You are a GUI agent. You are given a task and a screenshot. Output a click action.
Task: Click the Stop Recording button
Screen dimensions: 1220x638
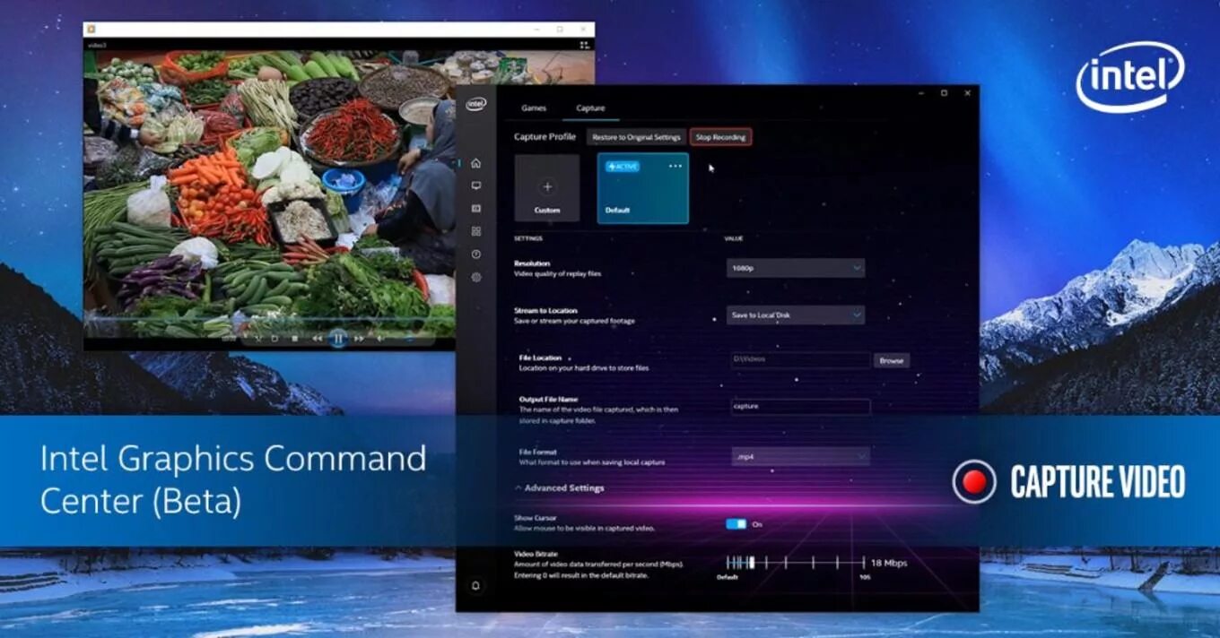point(720,137)
